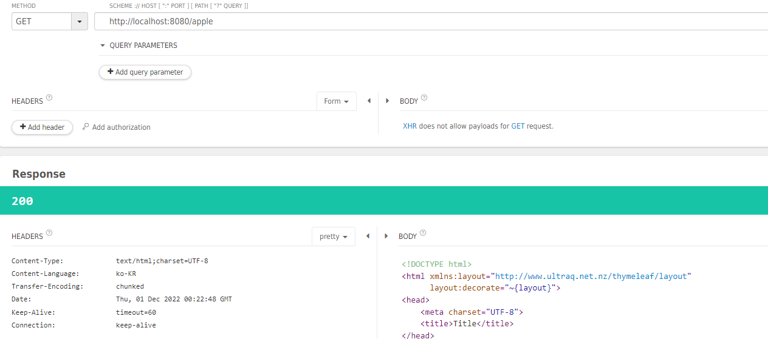Click the 200 status code bar
768x339 pixels.
[x=384, y=201]
